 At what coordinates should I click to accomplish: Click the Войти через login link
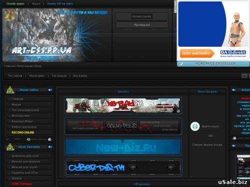210,126
